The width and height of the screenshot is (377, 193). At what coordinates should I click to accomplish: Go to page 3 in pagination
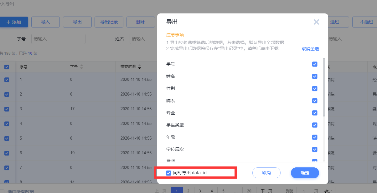pyautogui.click(x=200, y=191)
